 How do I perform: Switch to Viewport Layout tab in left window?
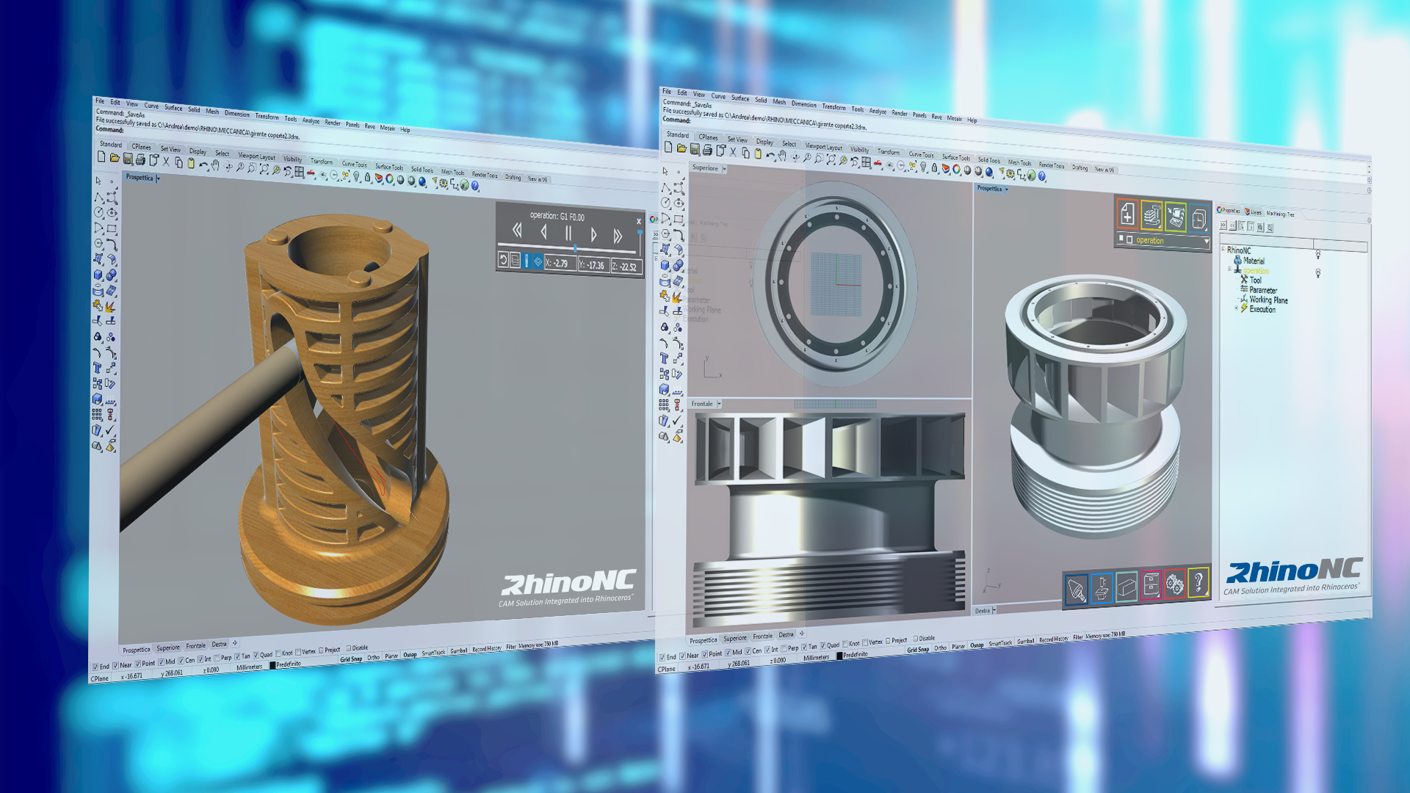(256, 156)
